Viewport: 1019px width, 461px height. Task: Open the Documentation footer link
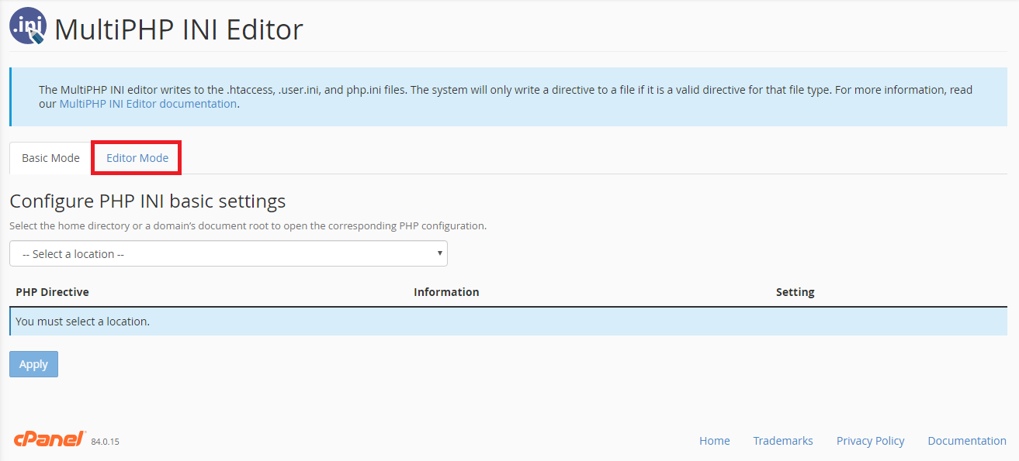pyautogui.click(x=967, y=441)
